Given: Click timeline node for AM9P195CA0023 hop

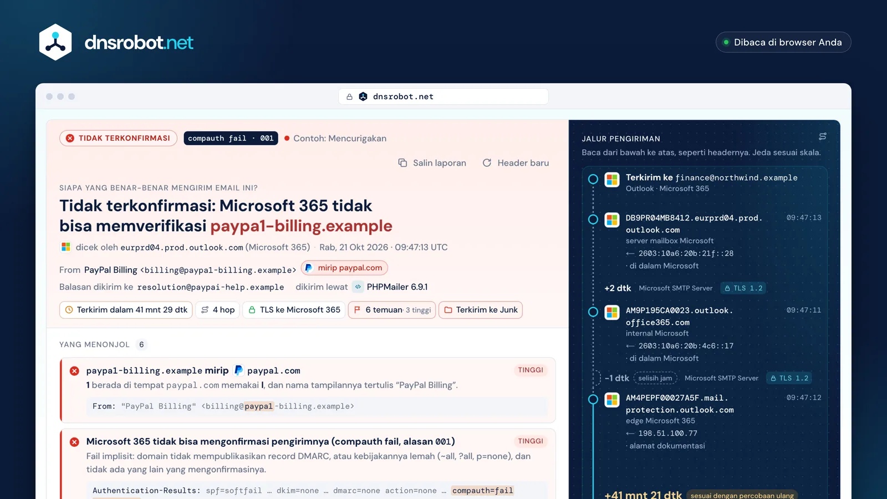Looking at the screenshot, I should [x=593, y=312].
